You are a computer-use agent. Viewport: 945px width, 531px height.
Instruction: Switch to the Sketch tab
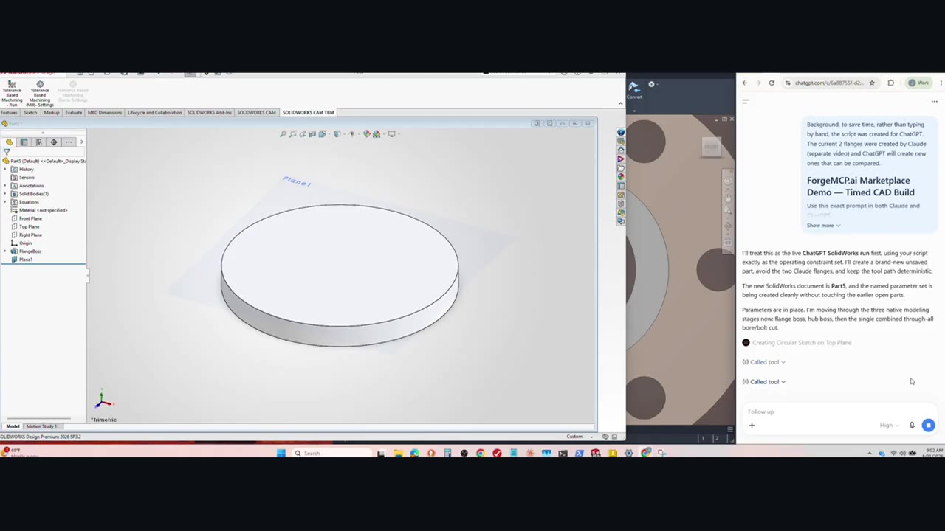[x=30, y=113]
